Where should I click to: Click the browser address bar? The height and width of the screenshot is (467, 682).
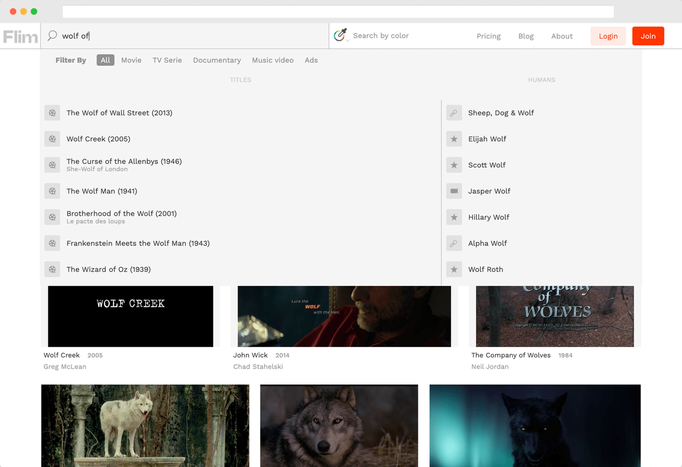[x=338, y=11]
